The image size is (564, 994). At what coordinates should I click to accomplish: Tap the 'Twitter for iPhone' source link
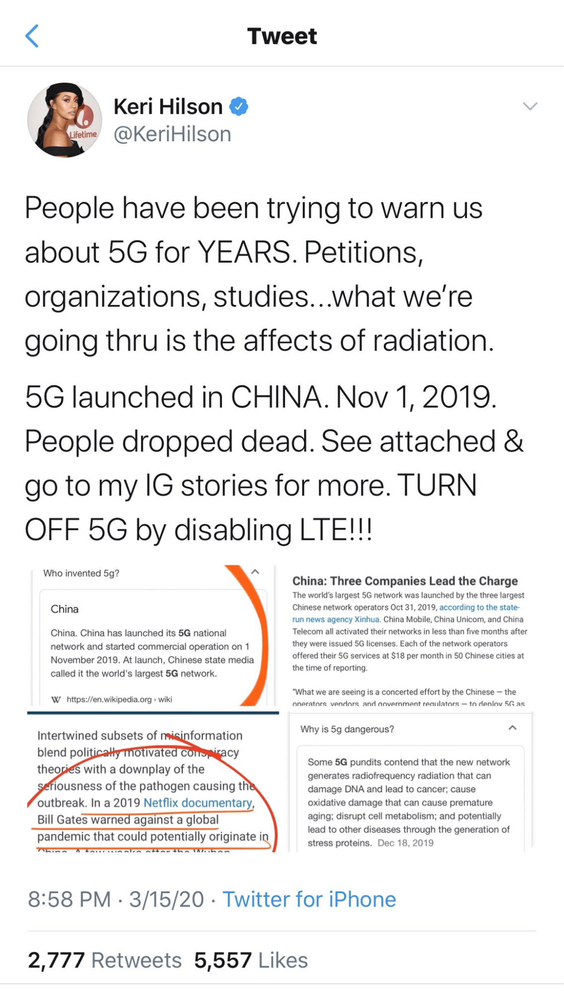pos(309,899)
